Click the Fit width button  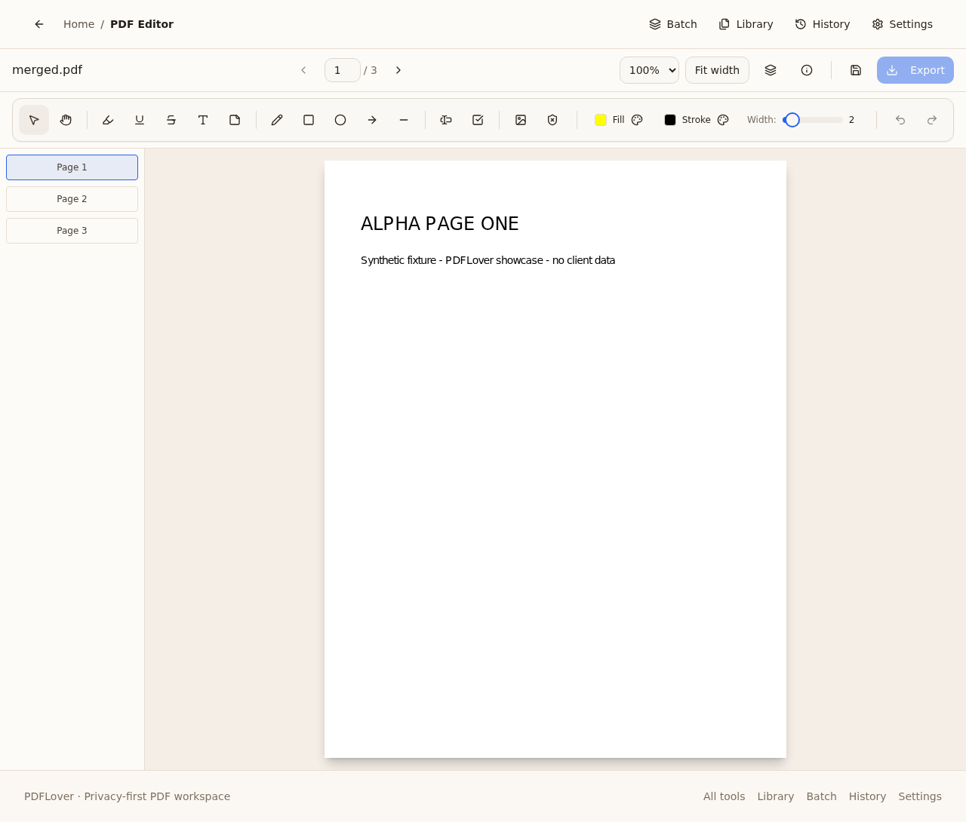click(717, 70)
